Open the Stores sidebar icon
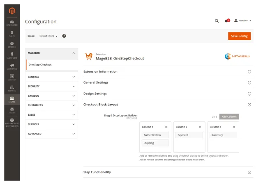Image resolution: width=263 pixels, height=185 pixels. click(12, 100)
